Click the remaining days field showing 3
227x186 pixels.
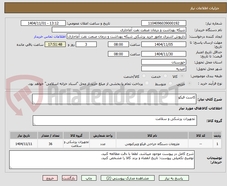[86, 44]
